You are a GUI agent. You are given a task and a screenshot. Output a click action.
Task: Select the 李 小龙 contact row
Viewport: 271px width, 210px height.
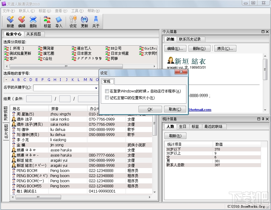[x=81, y=140]
